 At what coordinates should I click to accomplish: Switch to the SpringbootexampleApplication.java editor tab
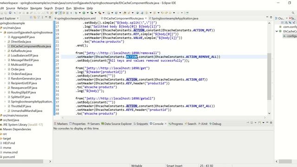pyautogui.click(x=174, y=19)
